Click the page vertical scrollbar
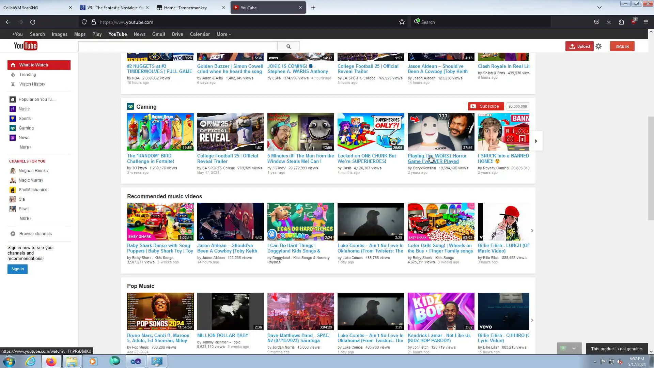This screenshot has width=654, height=368. click(651, 168)
